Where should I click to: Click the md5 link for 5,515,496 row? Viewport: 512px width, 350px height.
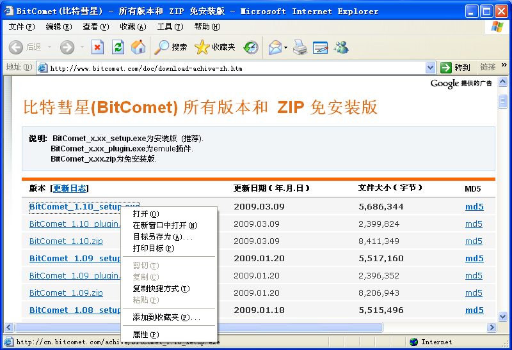click(x=474, y=310)
